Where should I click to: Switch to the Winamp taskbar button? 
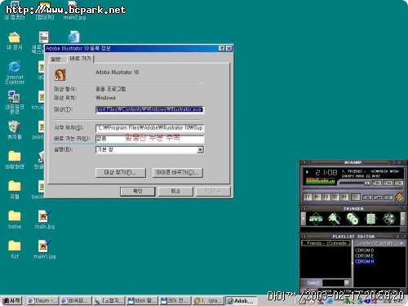pos(208,301)
